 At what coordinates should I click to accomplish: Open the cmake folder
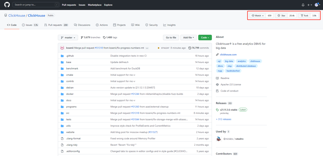tap(70, 75)
